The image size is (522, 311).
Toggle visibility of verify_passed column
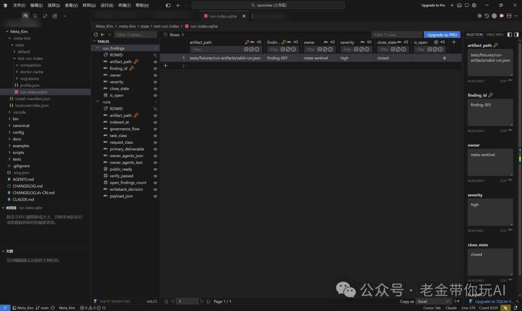pos(155,176)
